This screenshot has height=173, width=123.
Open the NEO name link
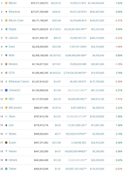(11, 99)
